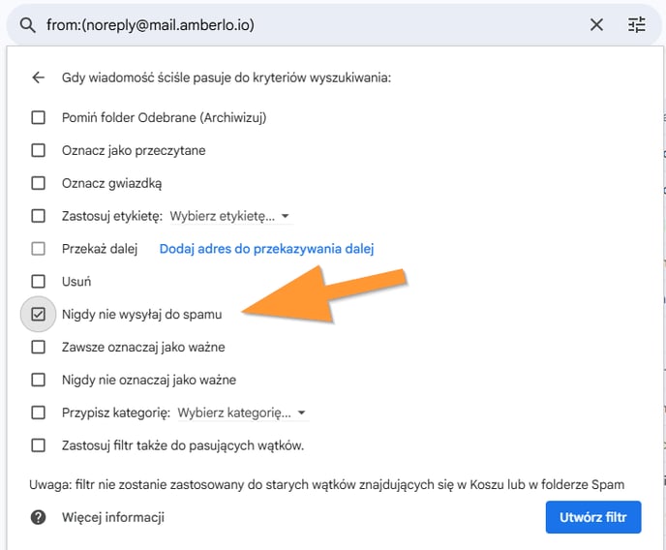Viewport: 666px width, 550px height.
Task: Go back using the left arrow
Action: tap(38, 77)
